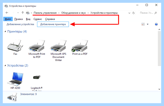Viewport: 164px width, 106px height.
Task: Select the Print as a PDF printer
Action: [80, 46]
